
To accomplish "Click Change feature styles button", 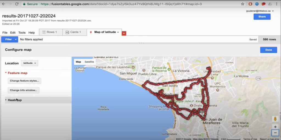I will coord(25,81).
